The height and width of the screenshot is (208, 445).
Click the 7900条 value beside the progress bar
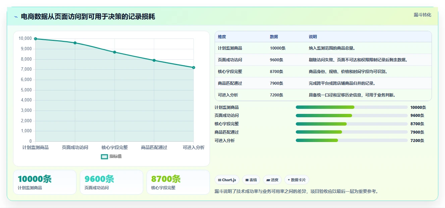[x=417, y=132]
